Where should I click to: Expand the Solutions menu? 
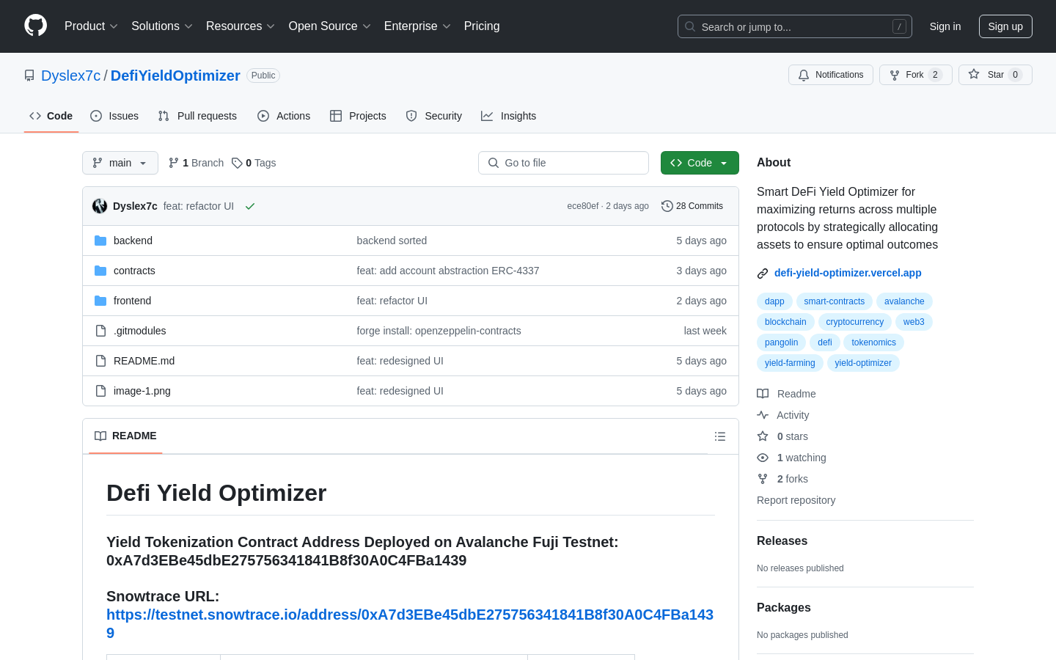click(161, 26)
